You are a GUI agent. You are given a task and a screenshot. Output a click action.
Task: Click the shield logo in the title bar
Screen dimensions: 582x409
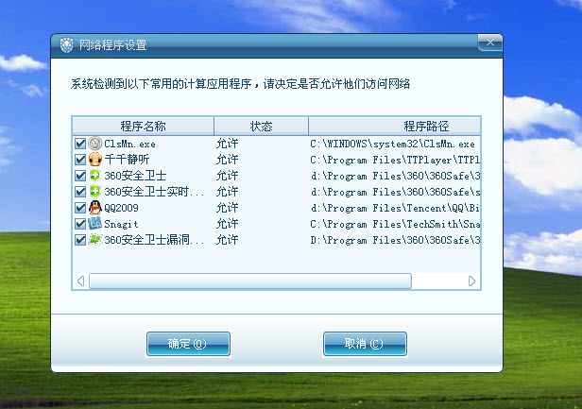pyautogui.click(x=66, y=45)
